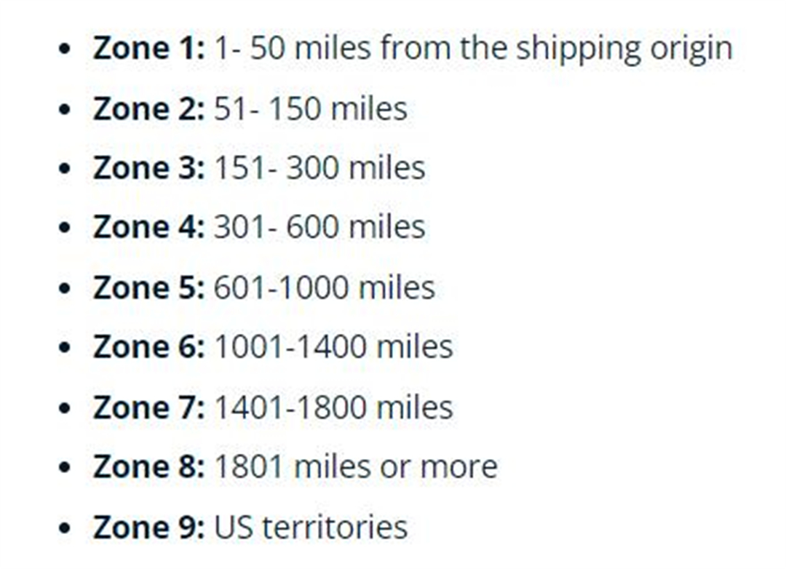786x569 pixels.
Task: Click the '1801 miles or more' text
Action: tap(356, 466)
